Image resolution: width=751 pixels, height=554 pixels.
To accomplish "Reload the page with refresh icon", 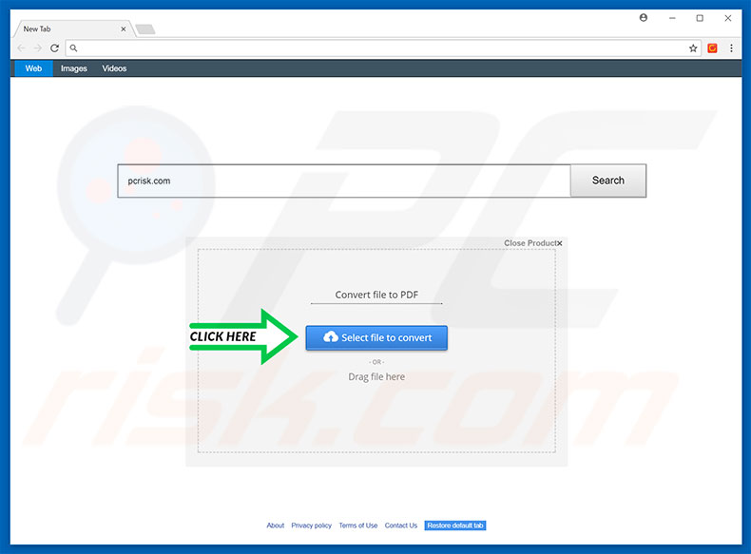I will (x=54, y=48).
